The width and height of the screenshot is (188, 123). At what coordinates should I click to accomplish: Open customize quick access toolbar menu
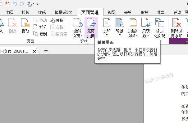[37, 4]
